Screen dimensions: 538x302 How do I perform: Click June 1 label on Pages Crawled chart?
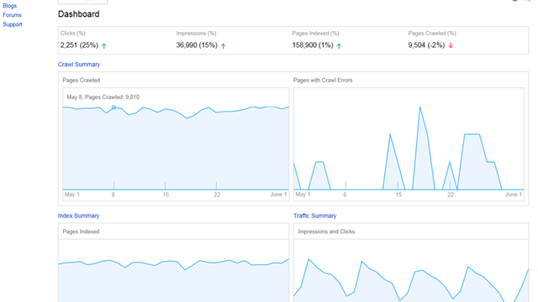click(278, 195)
